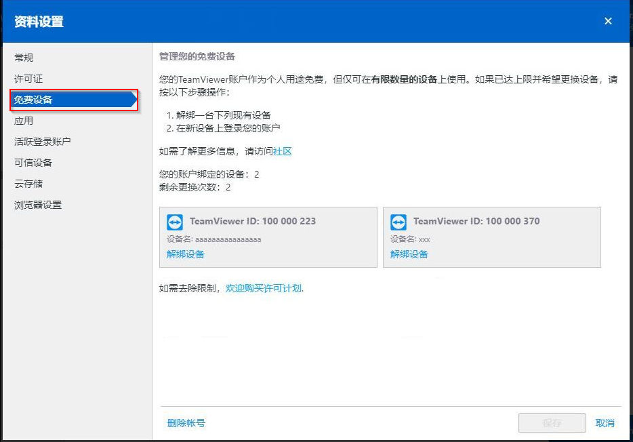Select the device card with ID 100 000 370

click(x=492, y=237)
